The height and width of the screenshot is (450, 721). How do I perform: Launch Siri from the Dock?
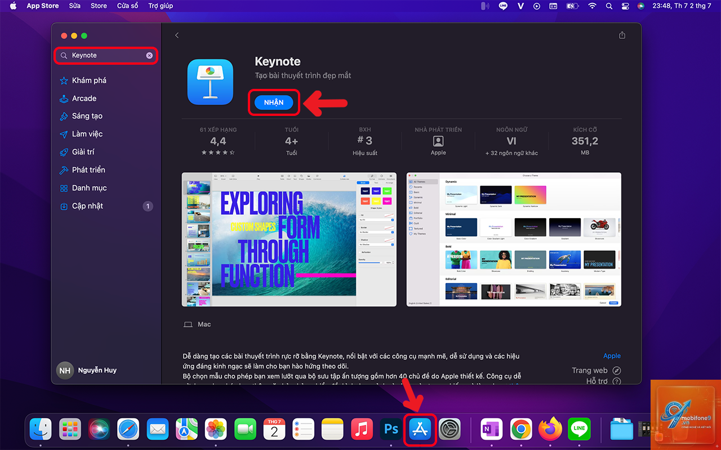(x=100, y=430)
